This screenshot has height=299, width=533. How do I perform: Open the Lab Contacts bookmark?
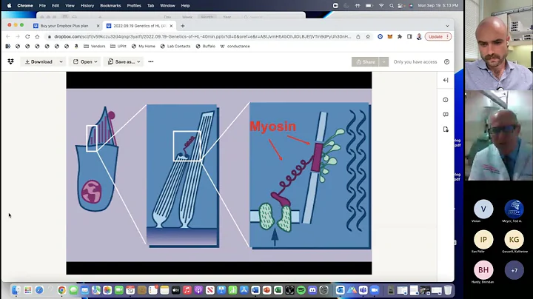(175, 46)
